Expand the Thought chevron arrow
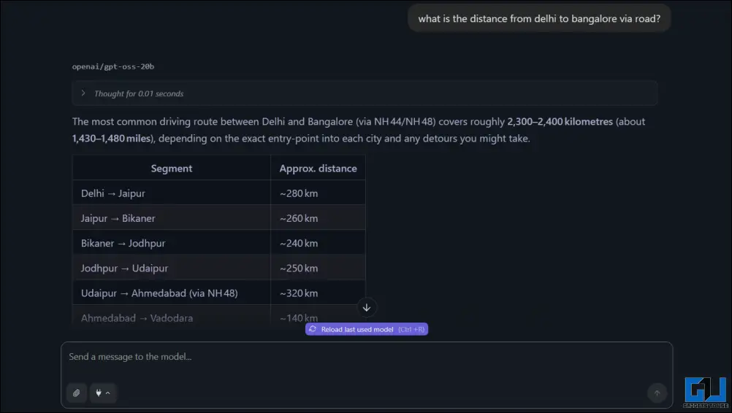Viewport: 732px width, 413px height. (x=83, y=93)
